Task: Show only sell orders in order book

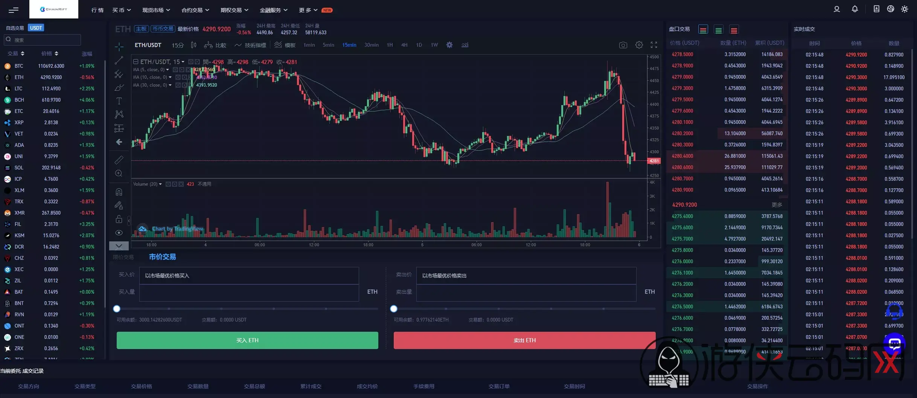Action: click(x=734, y=30)
